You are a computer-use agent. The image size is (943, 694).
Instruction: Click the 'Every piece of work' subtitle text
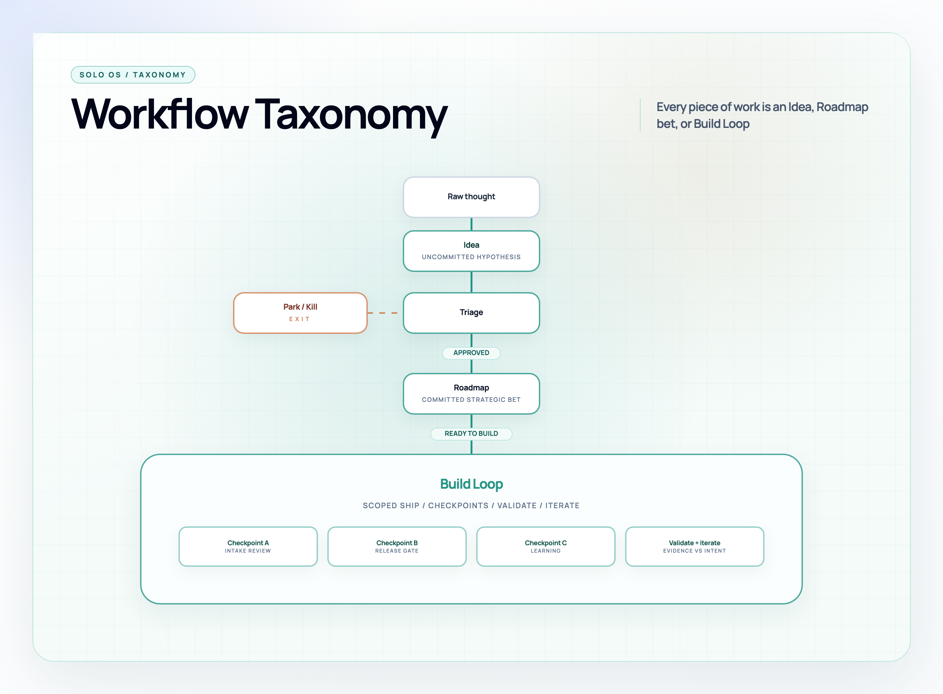pos(762,115)
